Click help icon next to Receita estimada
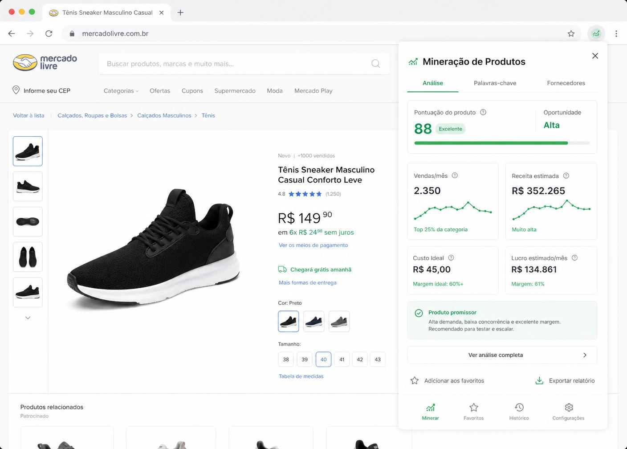This screenshot has width=627, height=449. click(x=566, y=176)
